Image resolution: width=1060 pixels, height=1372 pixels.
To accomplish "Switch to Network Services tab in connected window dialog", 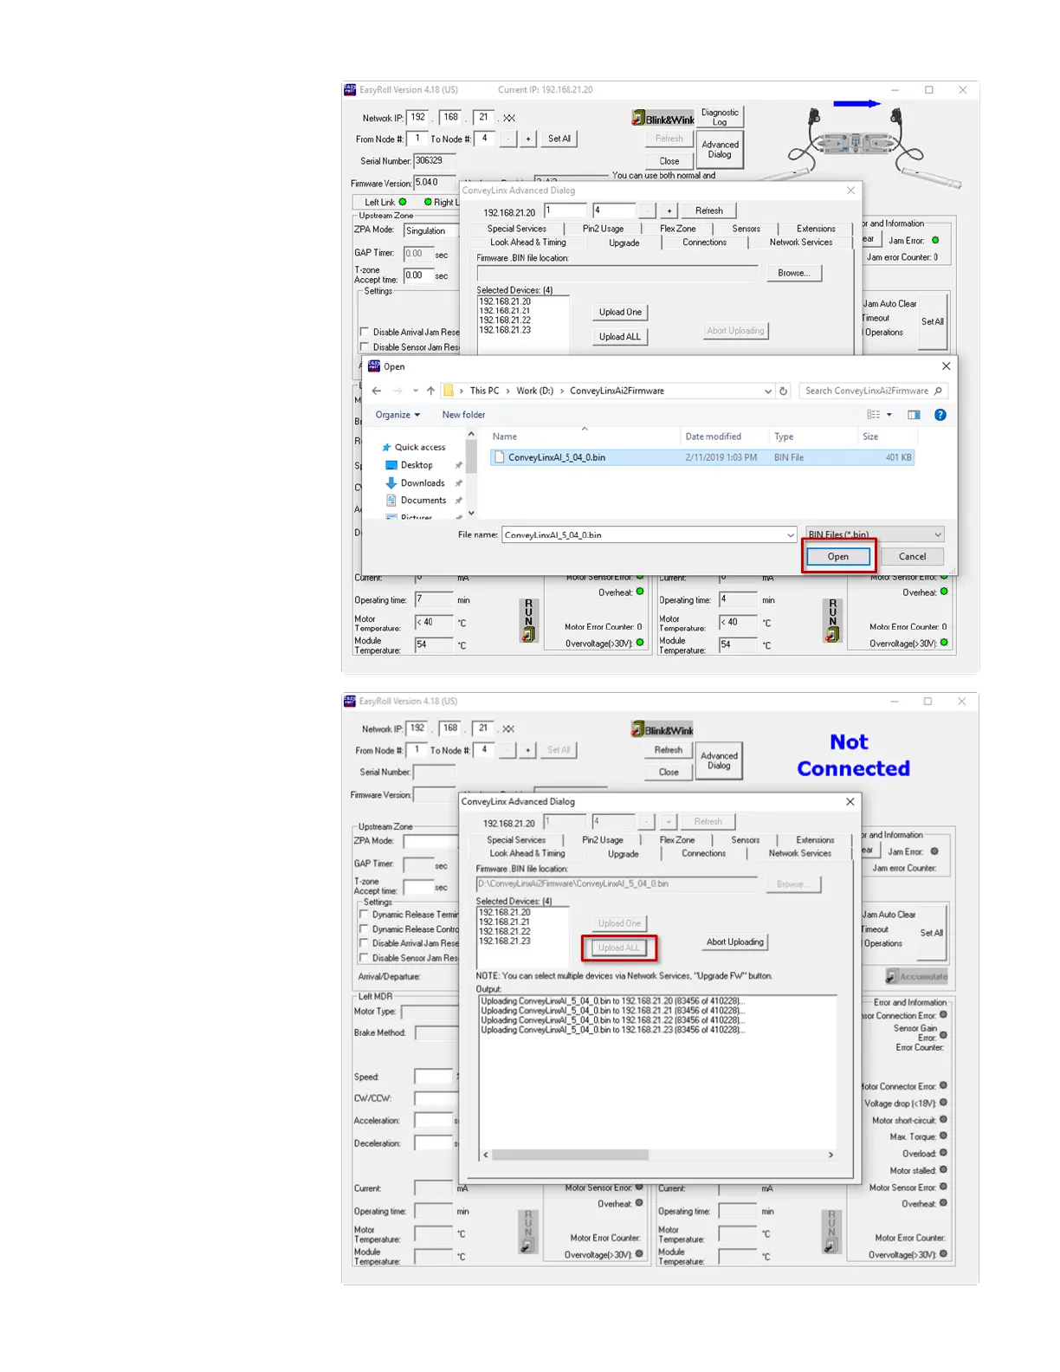I will coord(801,243).
